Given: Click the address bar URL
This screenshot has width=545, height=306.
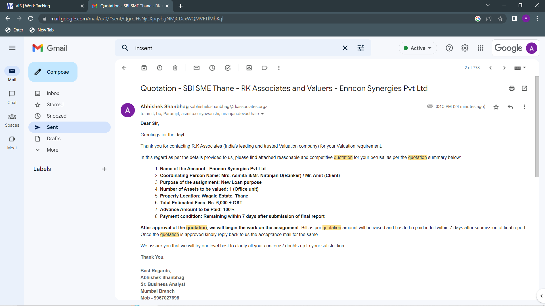Looking at the screenshot, I should tap(137, 19).
